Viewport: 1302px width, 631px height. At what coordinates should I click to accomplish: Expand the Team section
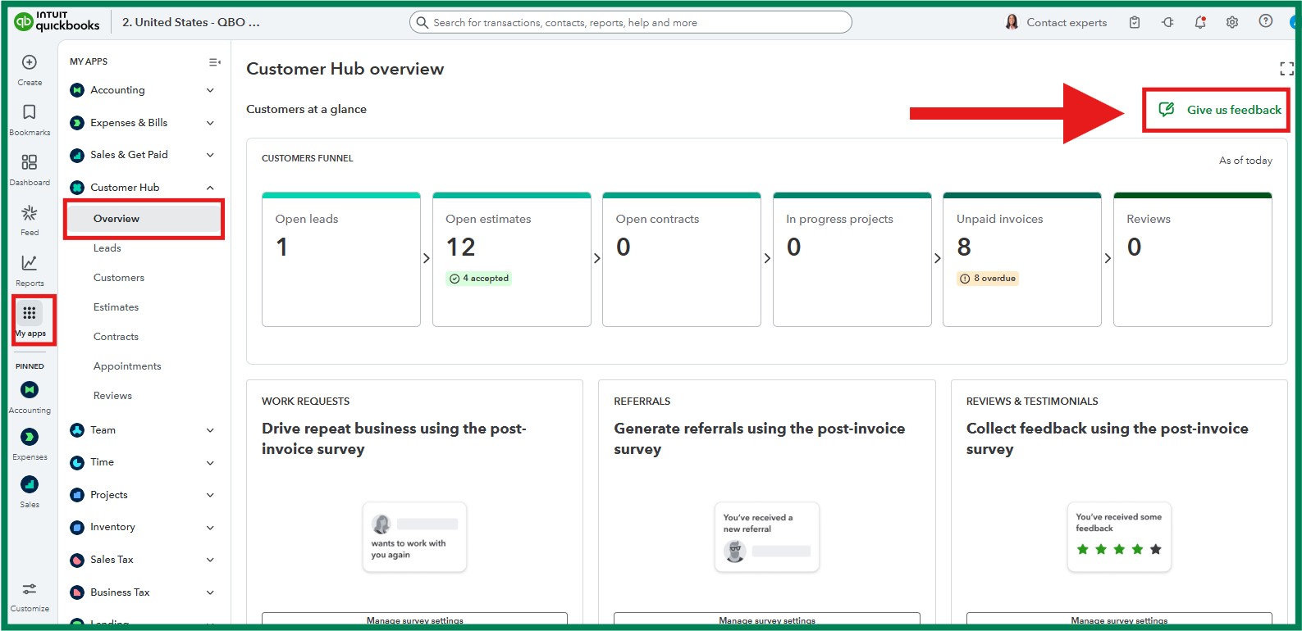[x=144, y=430]
